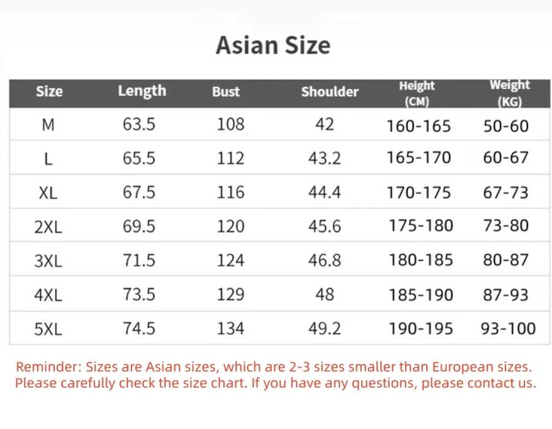552x429 pixels.
Task: Select the Shoulder column header
Action: [330, 91]
